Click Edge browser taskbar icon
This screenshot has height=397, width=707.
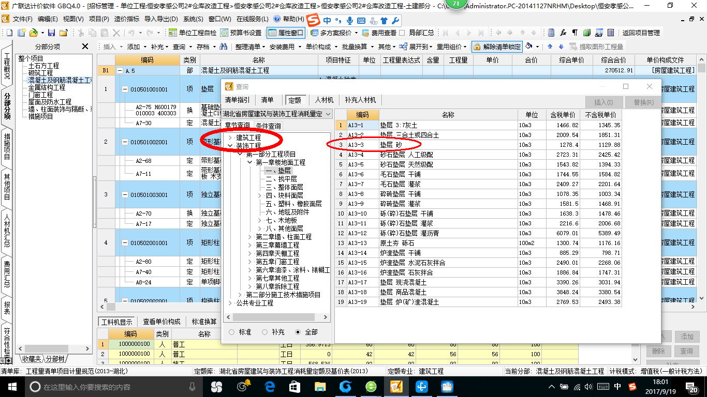click(270, 386)
